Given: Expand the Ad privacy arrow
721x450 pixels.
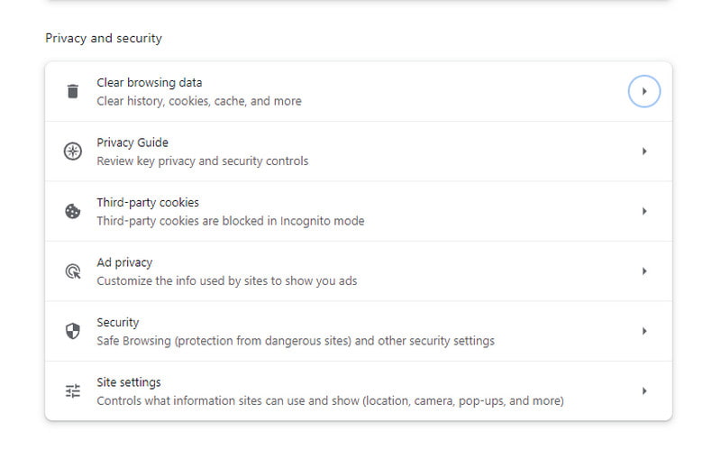Looking at the screenshot, I should tap(644, 271).
